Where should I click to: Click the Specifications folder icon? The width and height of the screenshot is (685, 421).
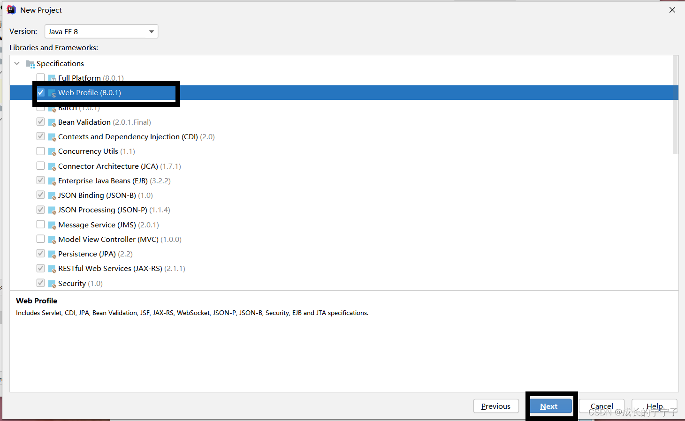point(30,64)
